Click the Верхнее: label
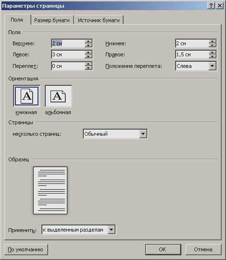Screen dimensions: 226x260 tap(24, 43)
